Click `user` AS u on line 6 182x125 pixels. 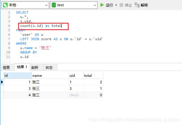(x=32, y=35)
